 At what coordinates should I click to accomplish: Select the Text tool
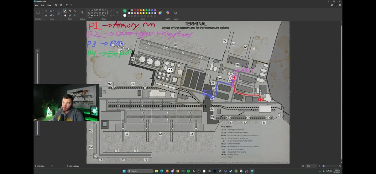coord(75,11)
